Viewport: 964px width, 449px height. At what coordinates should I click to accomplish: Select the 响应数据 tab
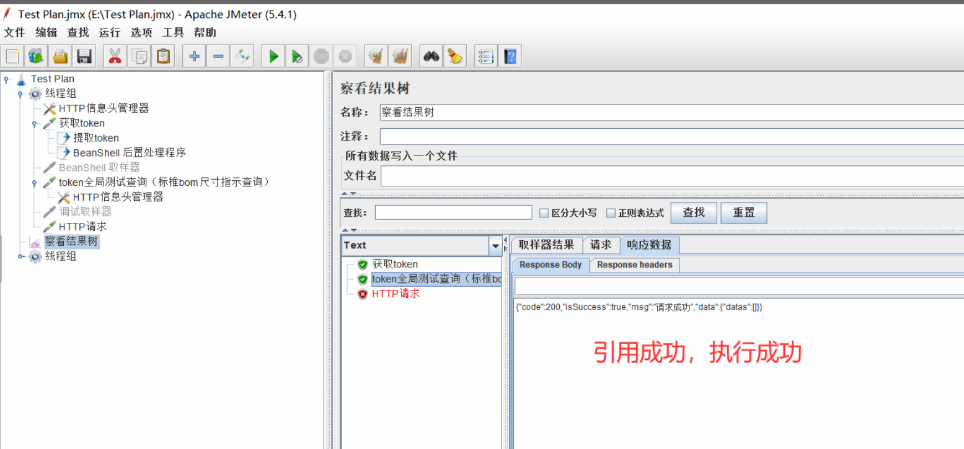(650, 245)
